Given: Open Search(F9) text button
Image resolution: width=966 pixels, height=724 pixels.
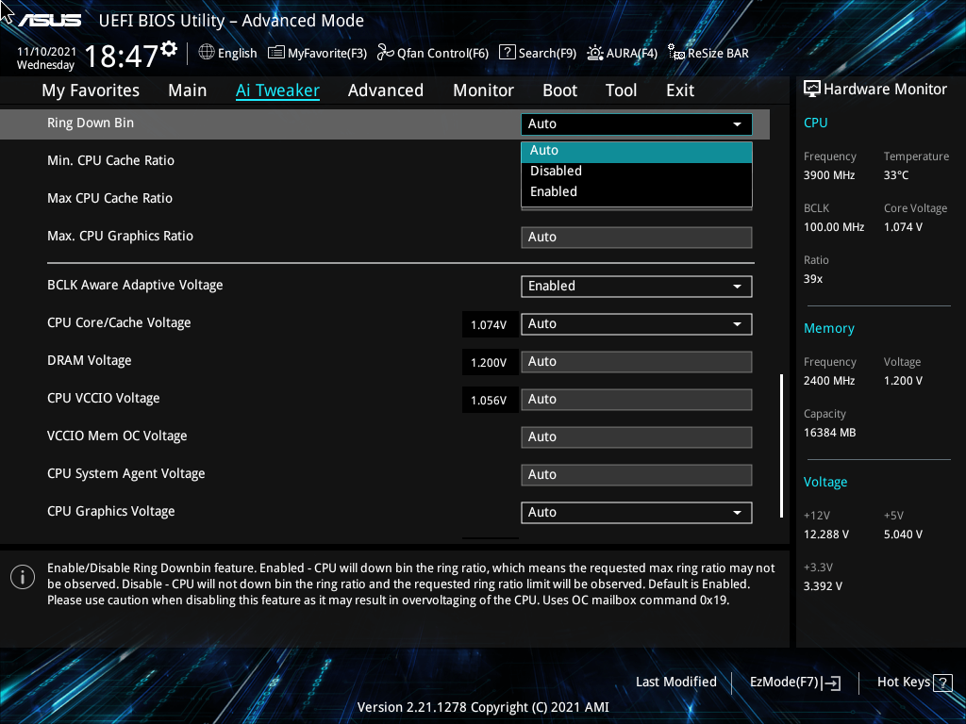Looking at the screenshot, I should 547,54.
